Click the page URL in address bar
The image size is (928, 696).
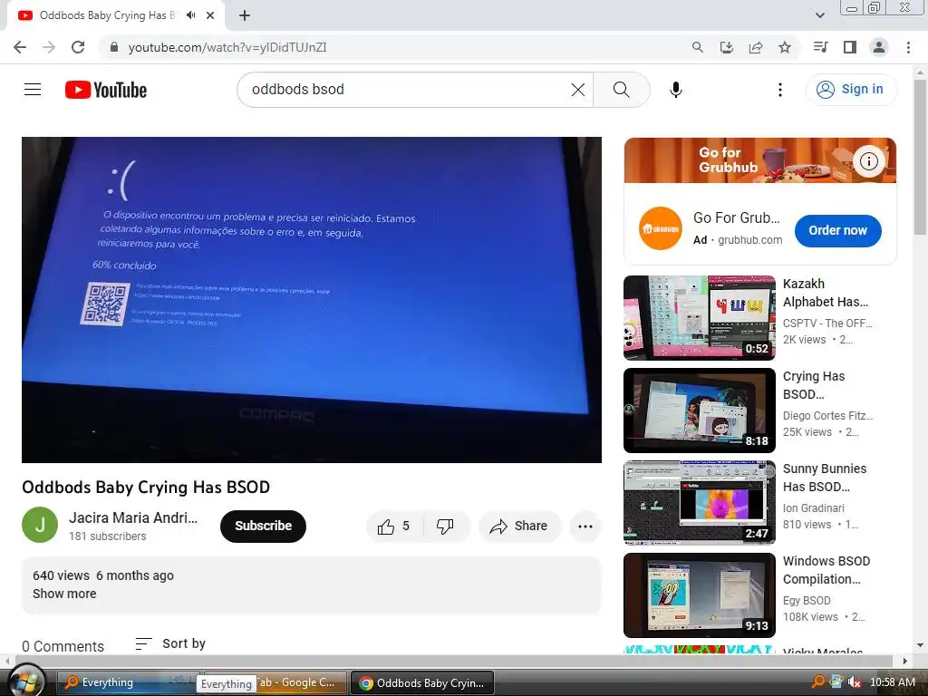[227, 47]
